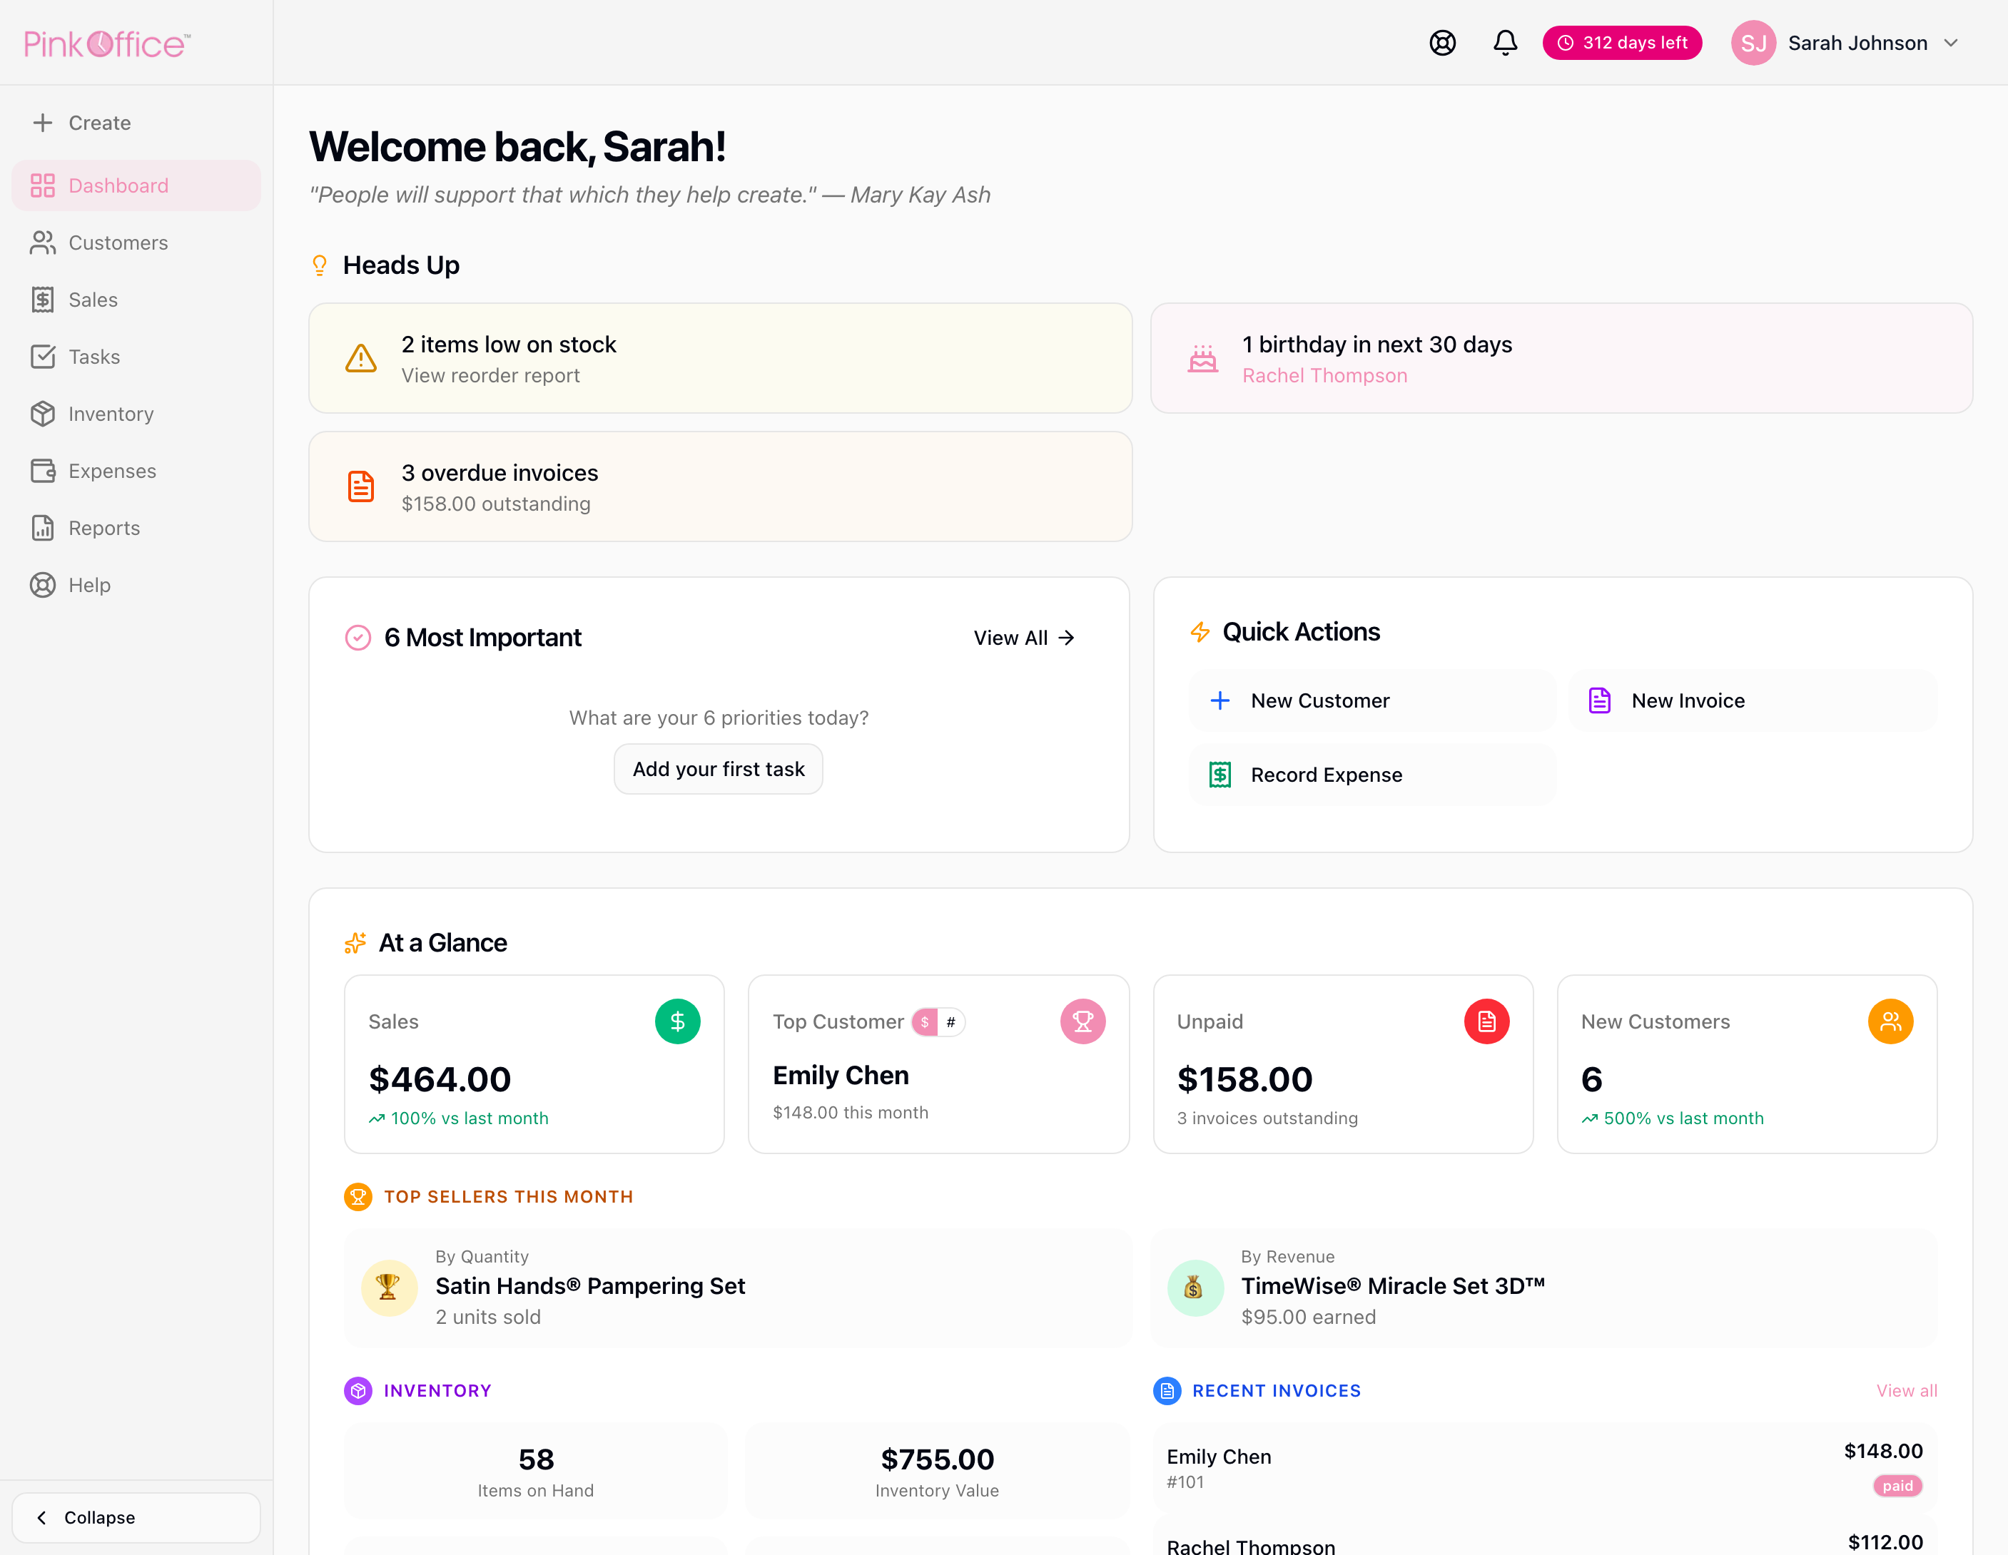Click New Customer quick action
Image resolution: width=2008 pixels, height=1555 pixels.
tap(1371, 700)
